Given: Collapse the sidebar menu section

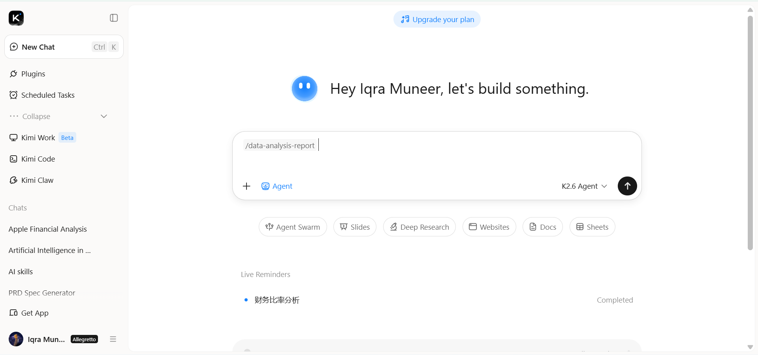Looking at the screenshot, I should pyautogui.click(x=58, y=117).
